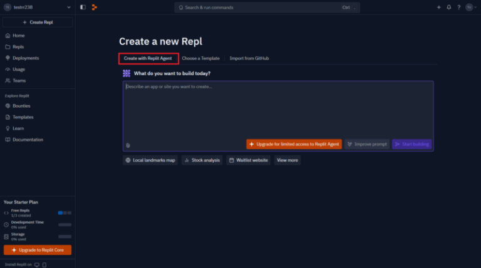Click in the app description text area
481x268 pixels.
277,110
